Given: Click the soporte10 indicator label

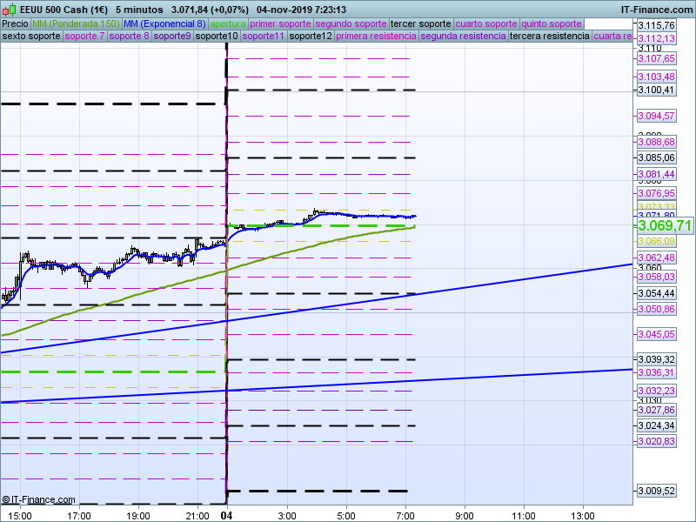Looking at the screenshot, I should pyautogui.click(x=217, y=37).
